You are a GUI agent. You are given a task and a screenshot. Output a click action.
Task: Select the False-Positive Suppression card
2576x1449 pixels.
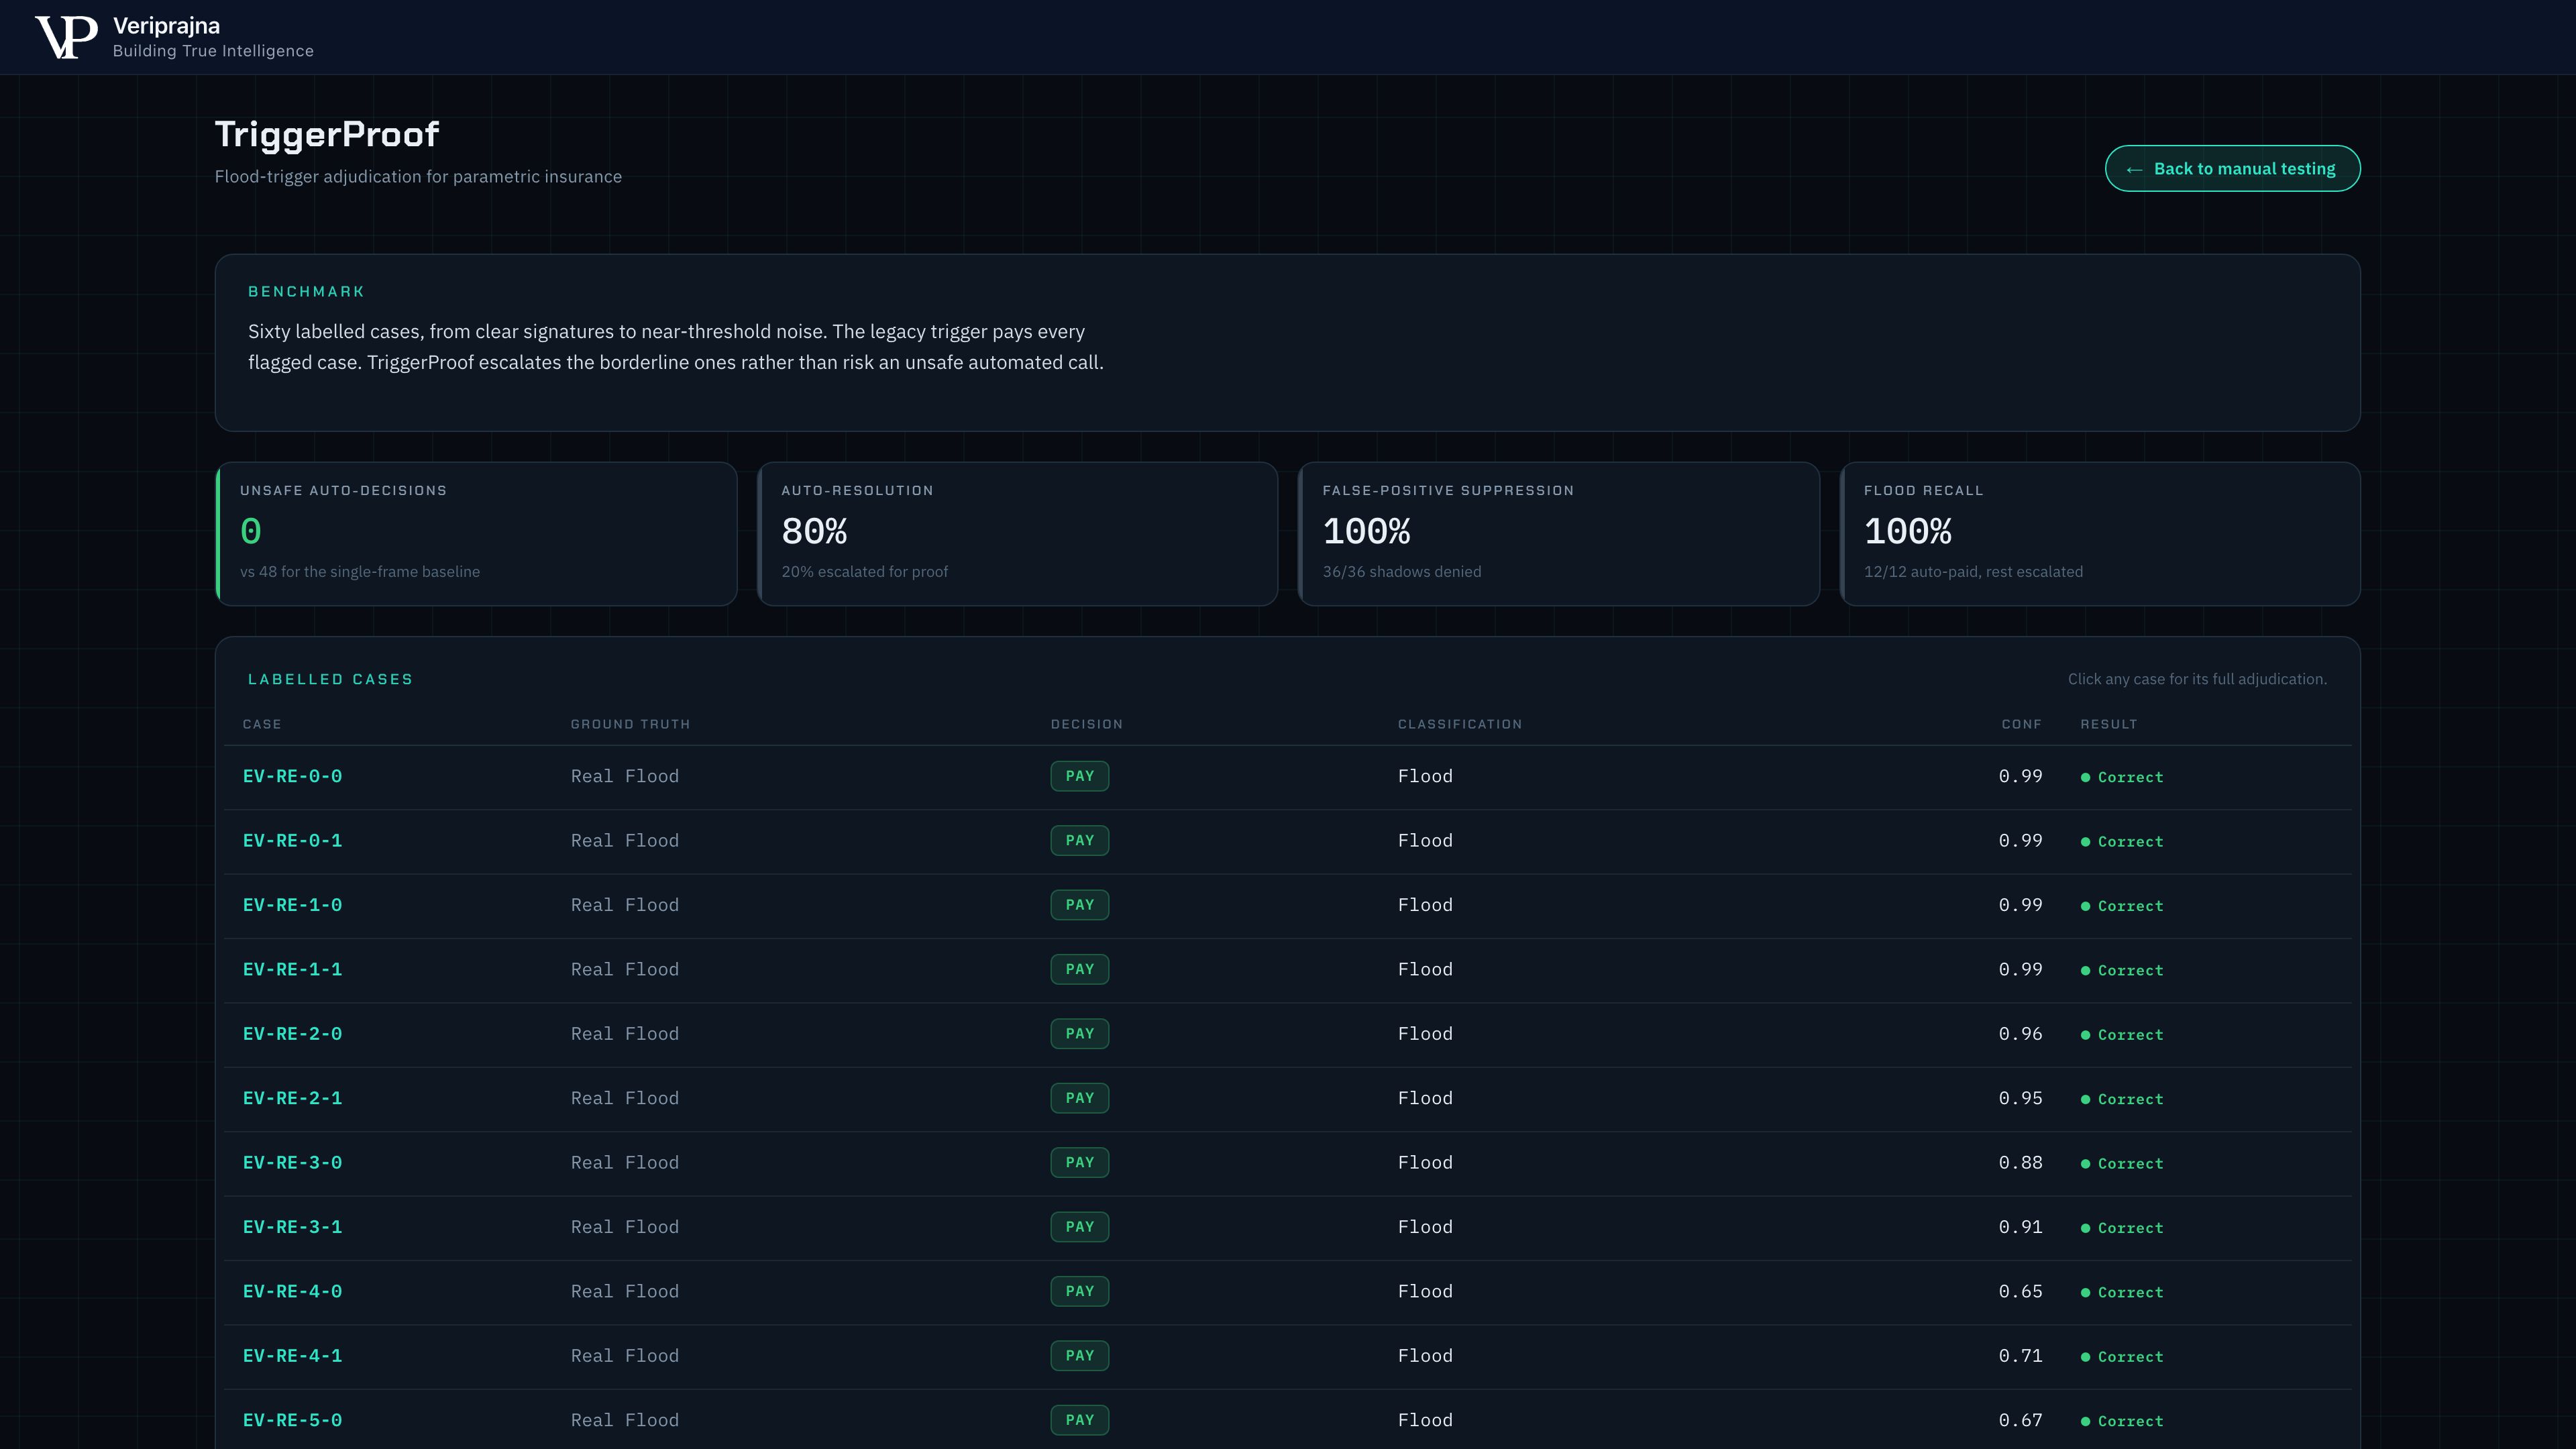tap(1558, 534)
